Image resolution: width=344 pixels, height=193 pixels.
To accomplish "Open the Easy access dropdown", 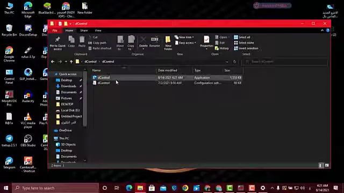I will pos(185,43).
